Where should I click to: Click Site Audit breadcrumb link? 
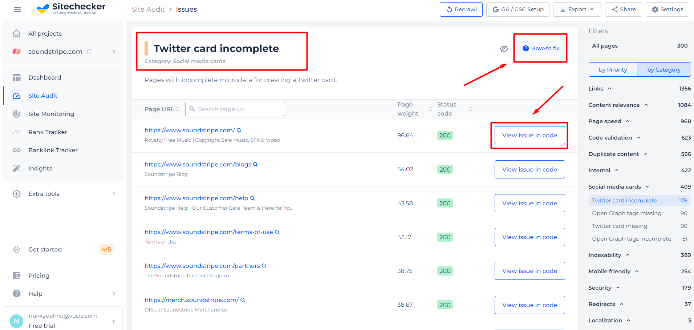(x=148, y=9)
